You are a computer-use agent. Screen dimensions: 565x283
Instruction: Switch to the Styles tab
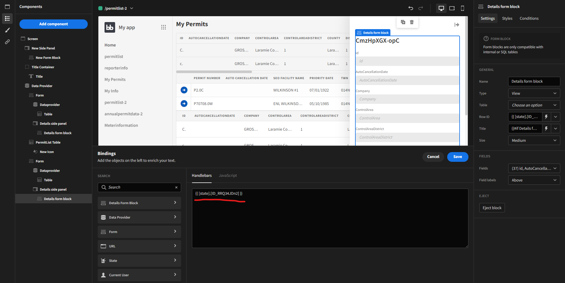pyautogui.click(x=507, y=18)
